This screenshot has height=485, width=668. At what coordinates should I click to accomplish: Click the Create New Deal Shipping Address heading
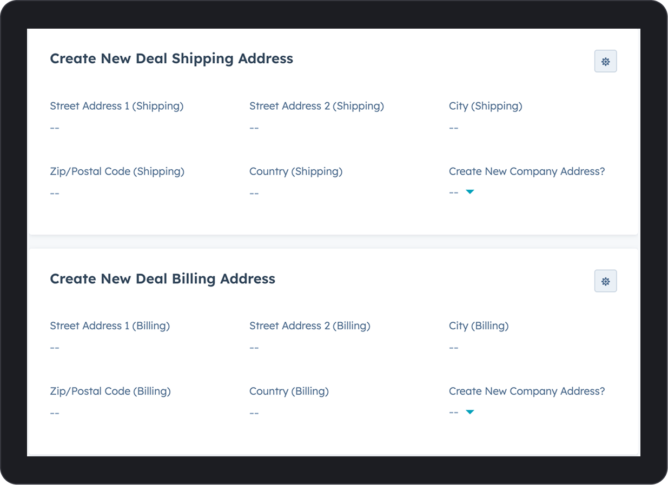(x=171, y=58)
